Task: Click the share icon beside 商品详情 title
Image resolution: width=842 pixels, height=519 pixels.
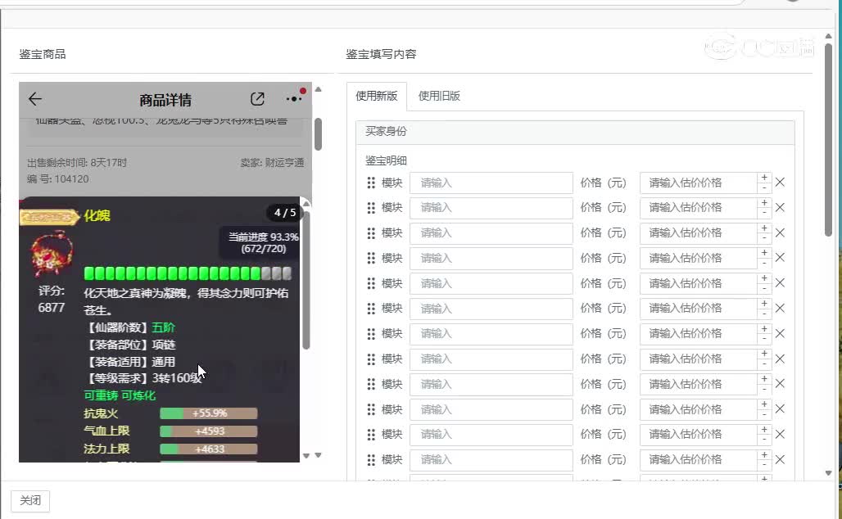Action: coord(257,99)
